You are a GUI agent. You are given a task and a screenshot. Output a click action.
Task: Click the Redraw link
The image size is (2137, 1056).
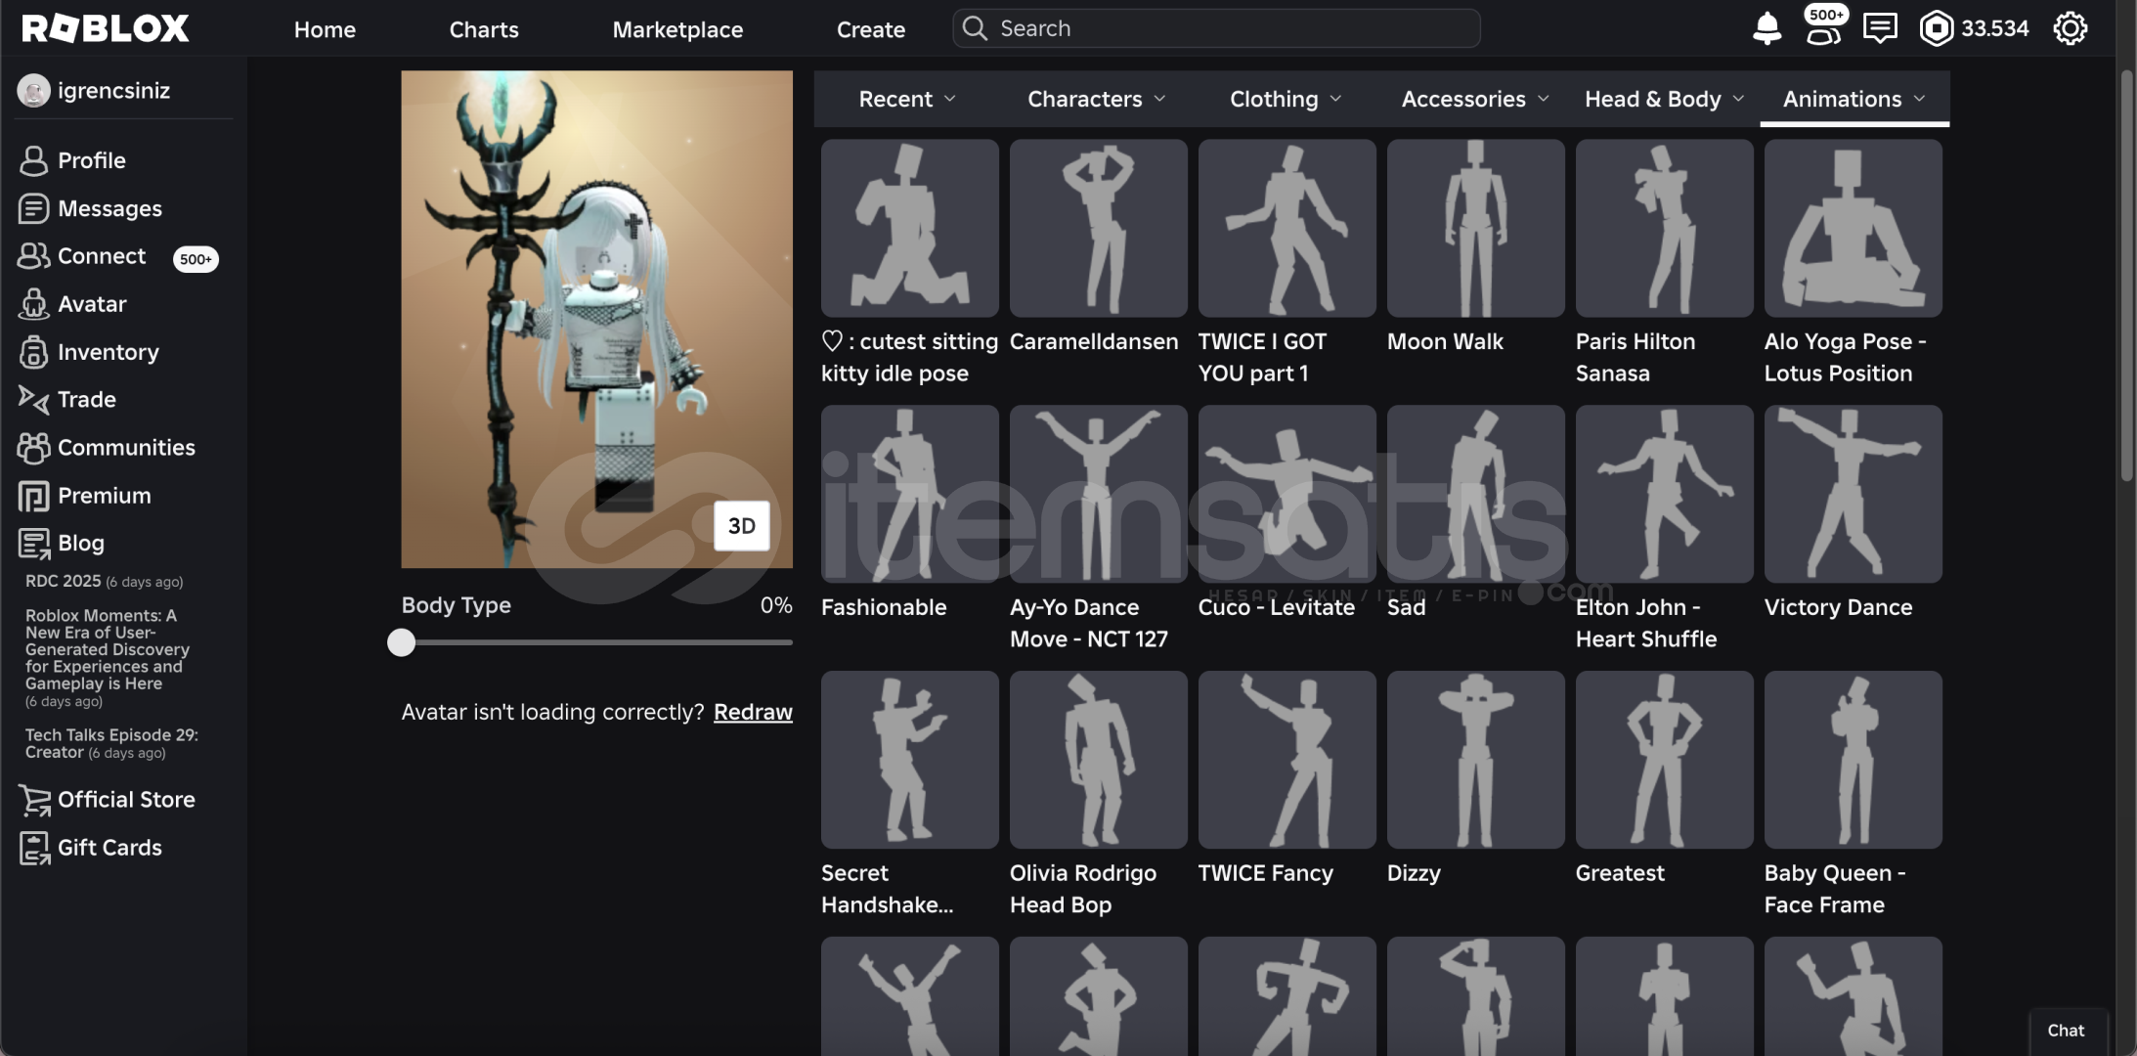coord(753,712)
